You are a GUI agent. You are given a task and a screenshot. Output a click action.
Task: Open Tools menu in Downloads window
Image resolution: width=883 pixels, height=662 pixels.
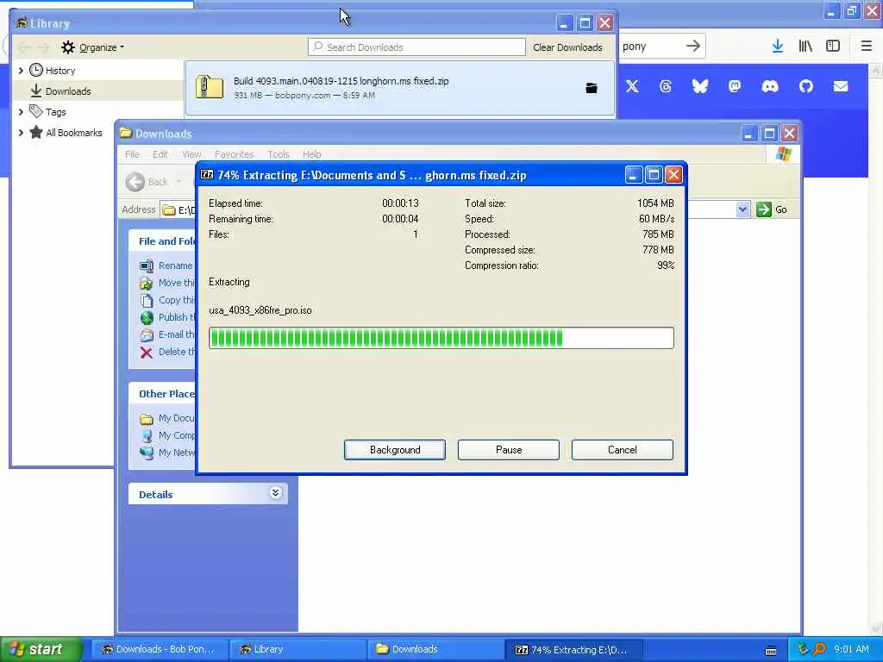point(279,154)
